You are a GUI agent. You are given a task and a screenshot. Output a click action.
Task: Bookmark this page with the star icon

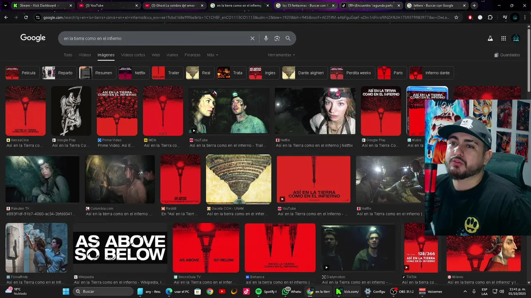point(456,17)
